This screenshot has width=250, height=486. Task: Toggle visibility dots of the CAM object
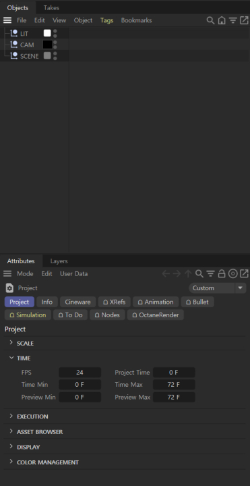[x=55, y=45]
